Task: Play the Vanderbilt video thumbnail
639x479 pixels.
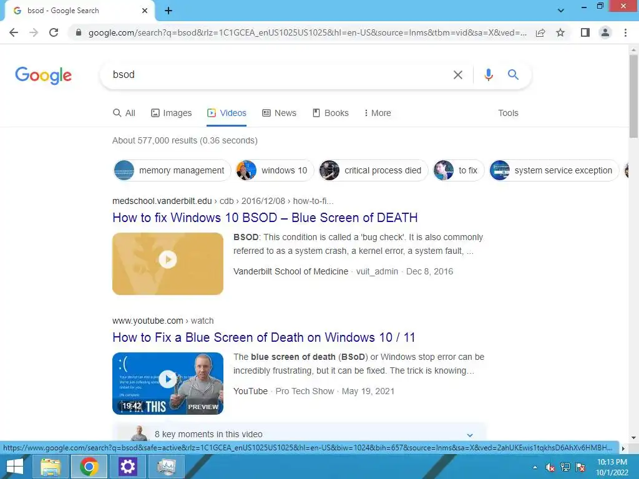Action: pos(168,264)
